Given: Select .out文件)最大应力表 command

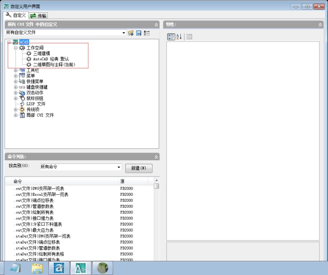Looking at the screenshot, I should [34, 230].
